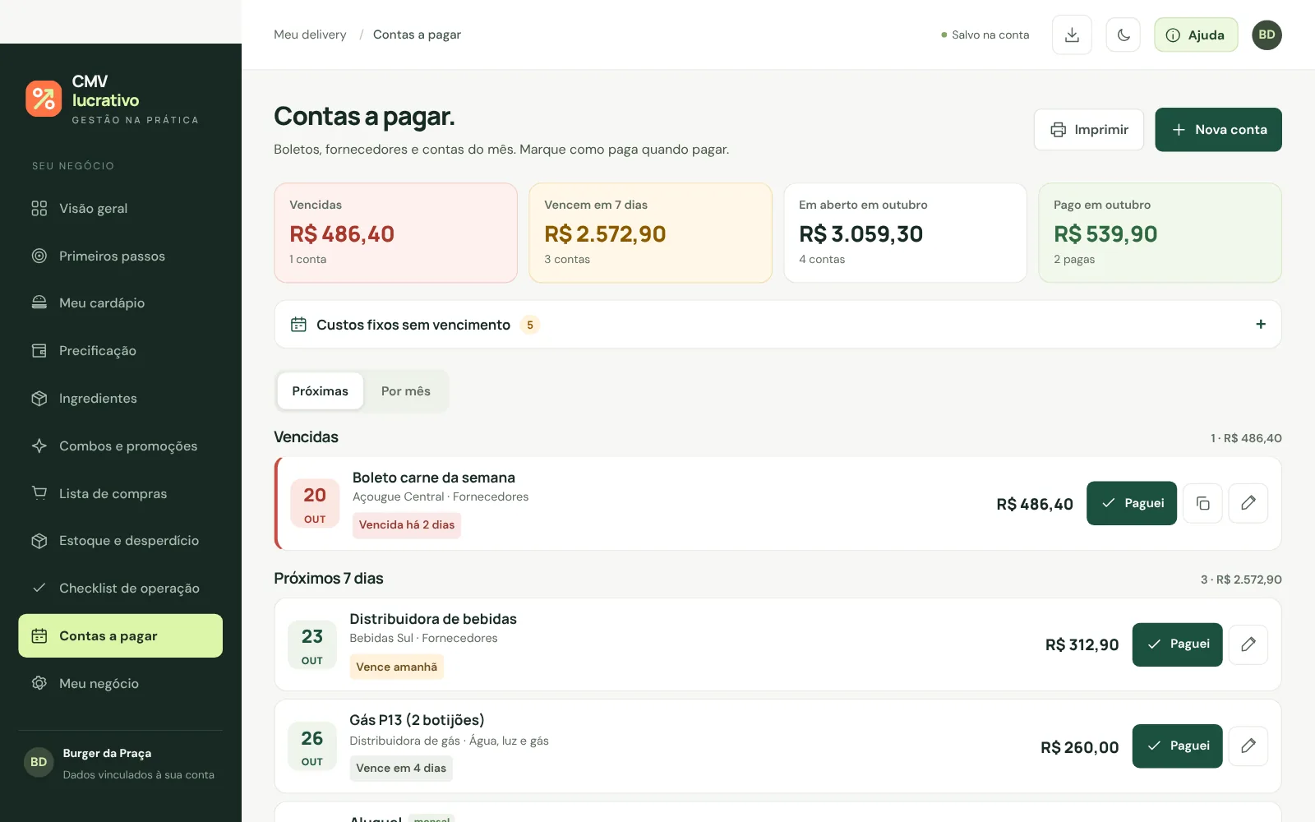Open Ingredientes in sidebar
Image resolution: width=1315 pixels, height=822 pixels.
pyautogui.click(x=120, y=398)
